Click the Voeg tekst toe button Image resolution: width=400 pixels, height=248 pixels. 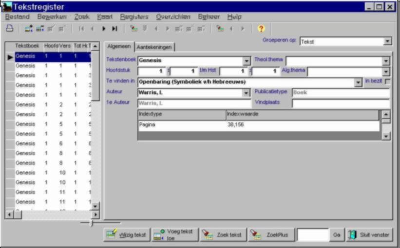coord(174,235)
